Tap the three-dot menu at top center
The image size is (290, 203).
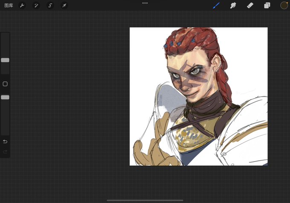tap(145, 3)
